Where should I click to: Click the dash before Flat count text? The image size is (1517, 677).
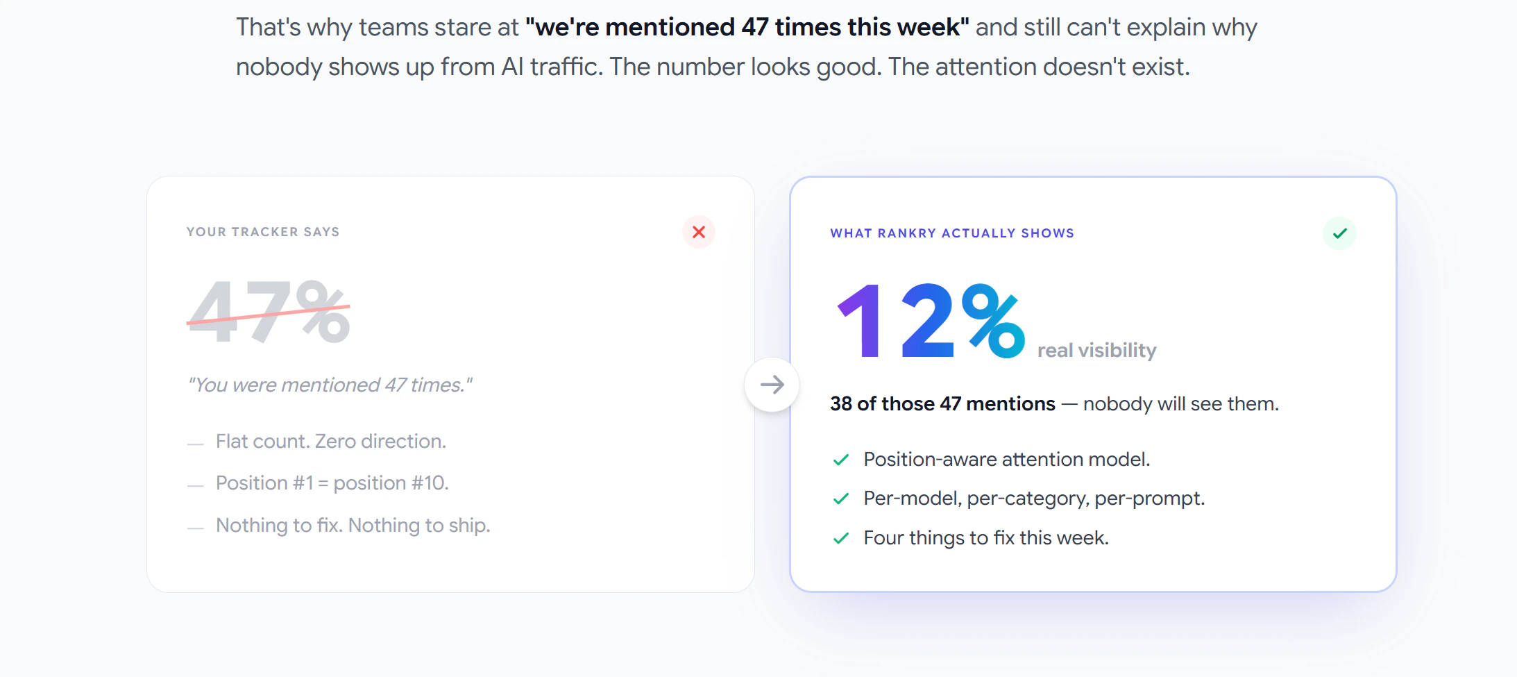click(x=196, y=444)
